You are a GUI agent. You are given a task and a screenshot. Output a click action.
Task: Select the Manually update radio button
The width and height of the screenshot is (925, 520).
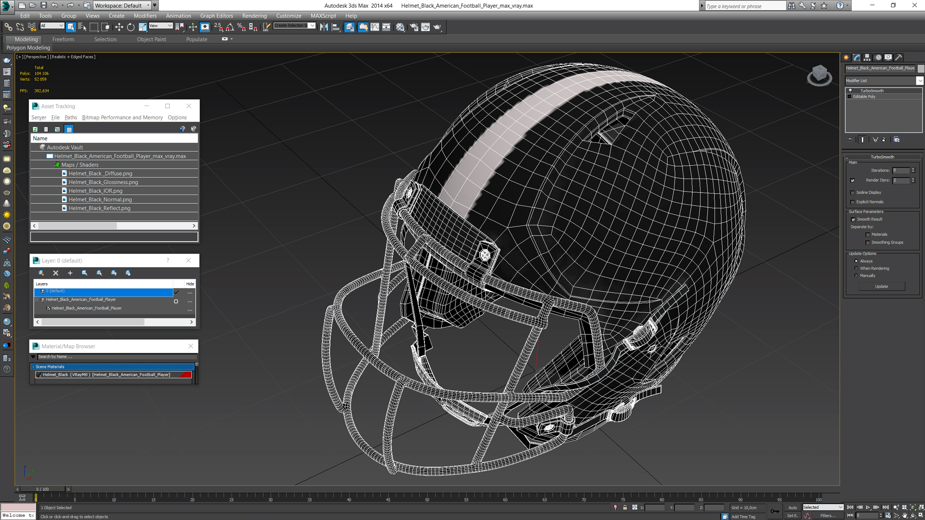pyautogui.click(x=856, y=276)
